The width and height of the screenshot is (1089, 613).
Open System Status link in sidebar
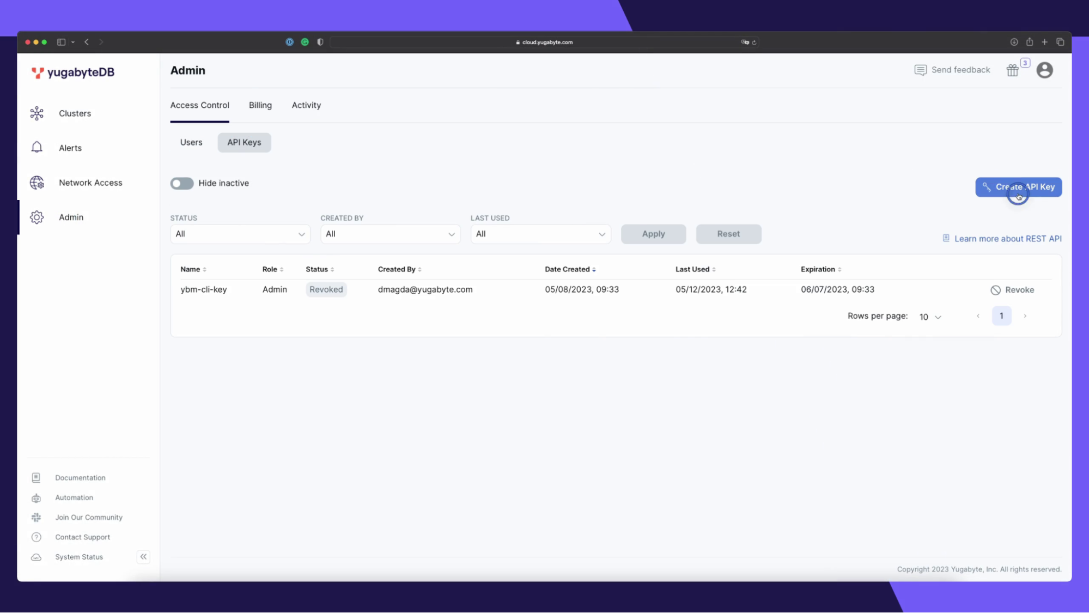(x=79, y=557)
